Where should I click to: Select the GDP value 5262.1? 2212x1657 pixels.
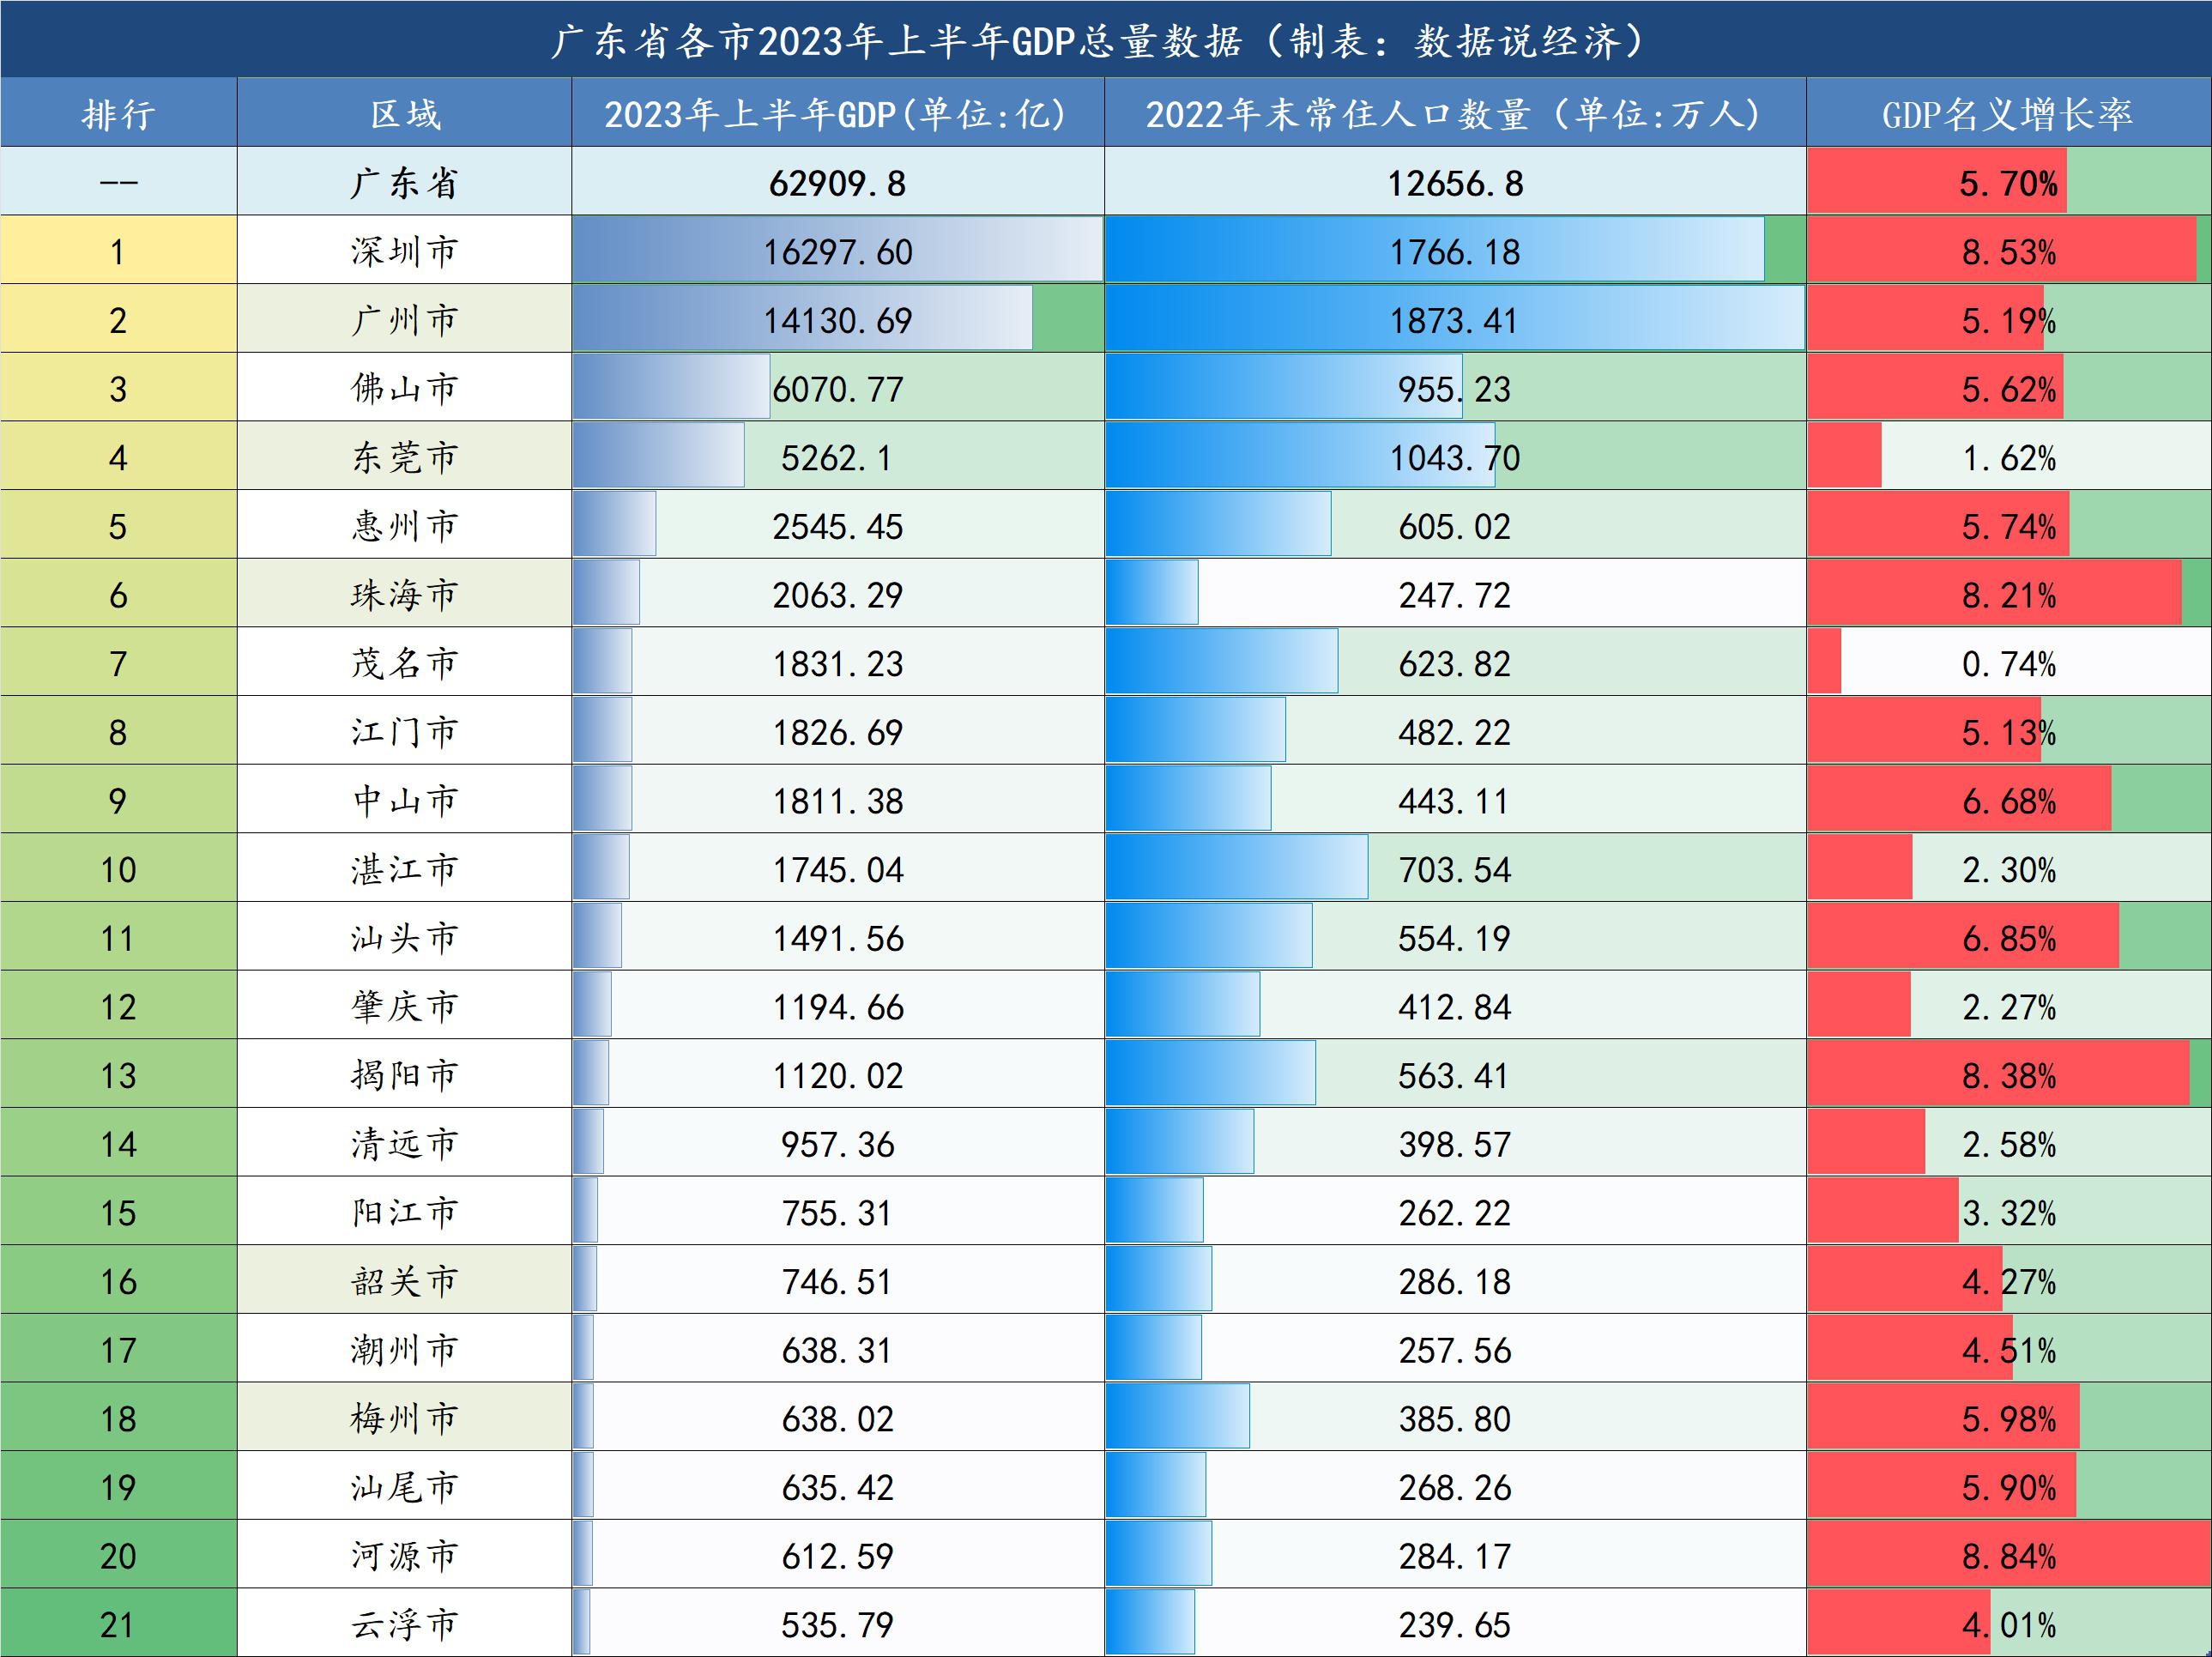pyautogui.click(x=837, y=458)
